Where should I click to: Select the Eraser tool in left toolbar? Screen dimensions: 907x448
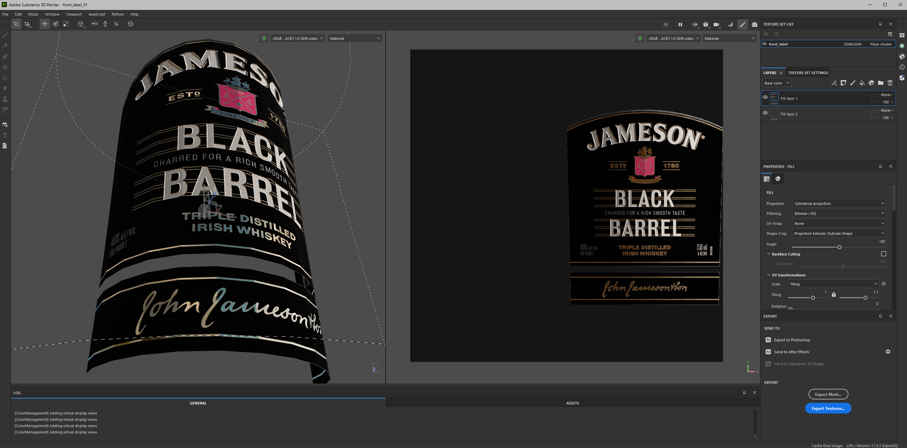pos(5,46)
